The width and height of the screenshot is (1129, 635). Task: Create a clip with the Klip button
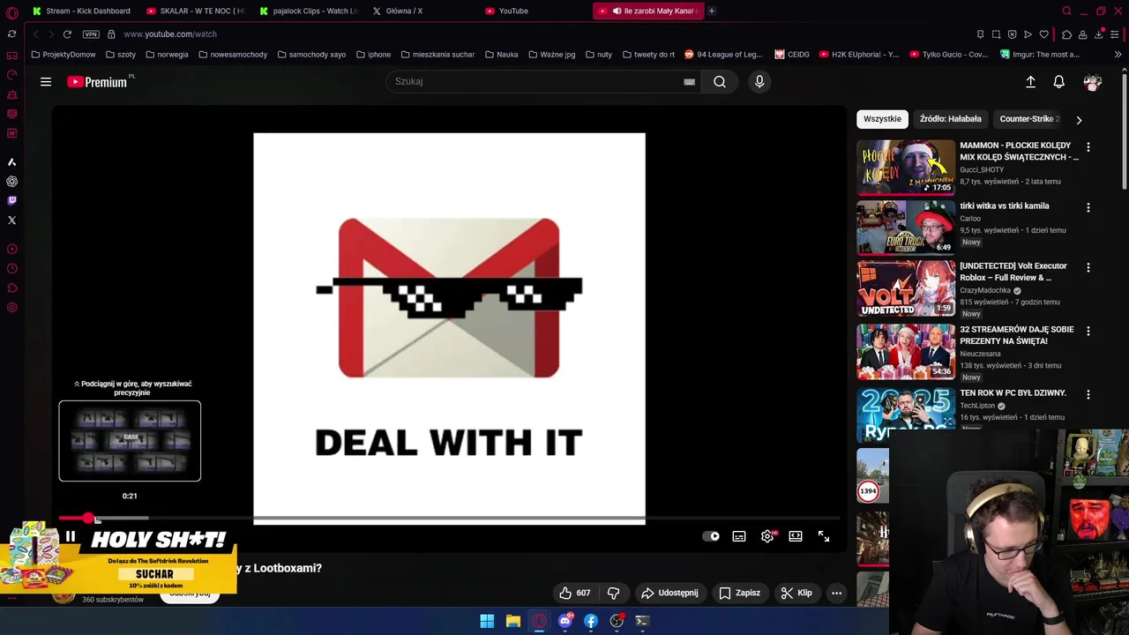click(796, 593)
